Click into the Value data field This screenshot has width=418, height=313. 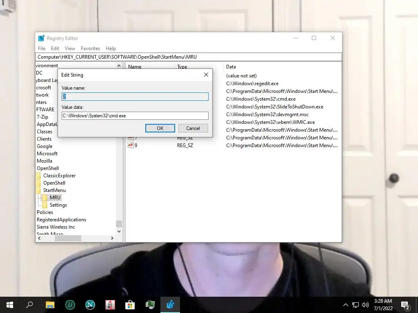tap(135, 115)
